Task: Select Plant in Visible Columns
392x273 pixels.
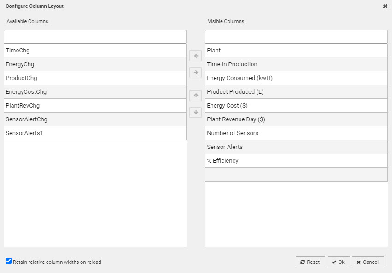Action: point(296,51)
